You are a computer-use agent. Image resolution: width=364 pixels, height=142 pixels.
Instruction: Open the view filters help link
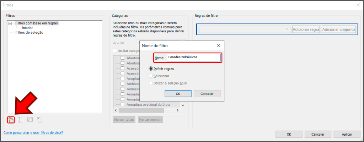33,132
